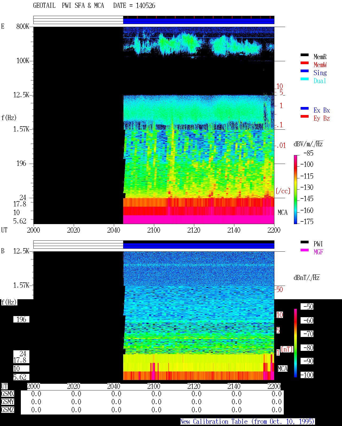Choose the cyan Dual legend swatch
This screenshot has height=426, width=342.
pyautogui.click(x=305, y=79)
